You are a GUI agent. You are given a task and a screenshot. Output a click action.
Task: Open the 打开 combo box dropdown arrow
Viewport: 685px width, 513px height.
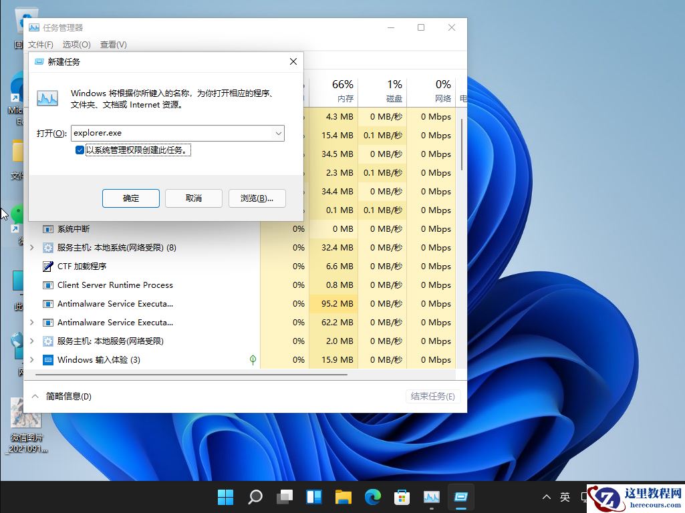[x=279, y=133]
